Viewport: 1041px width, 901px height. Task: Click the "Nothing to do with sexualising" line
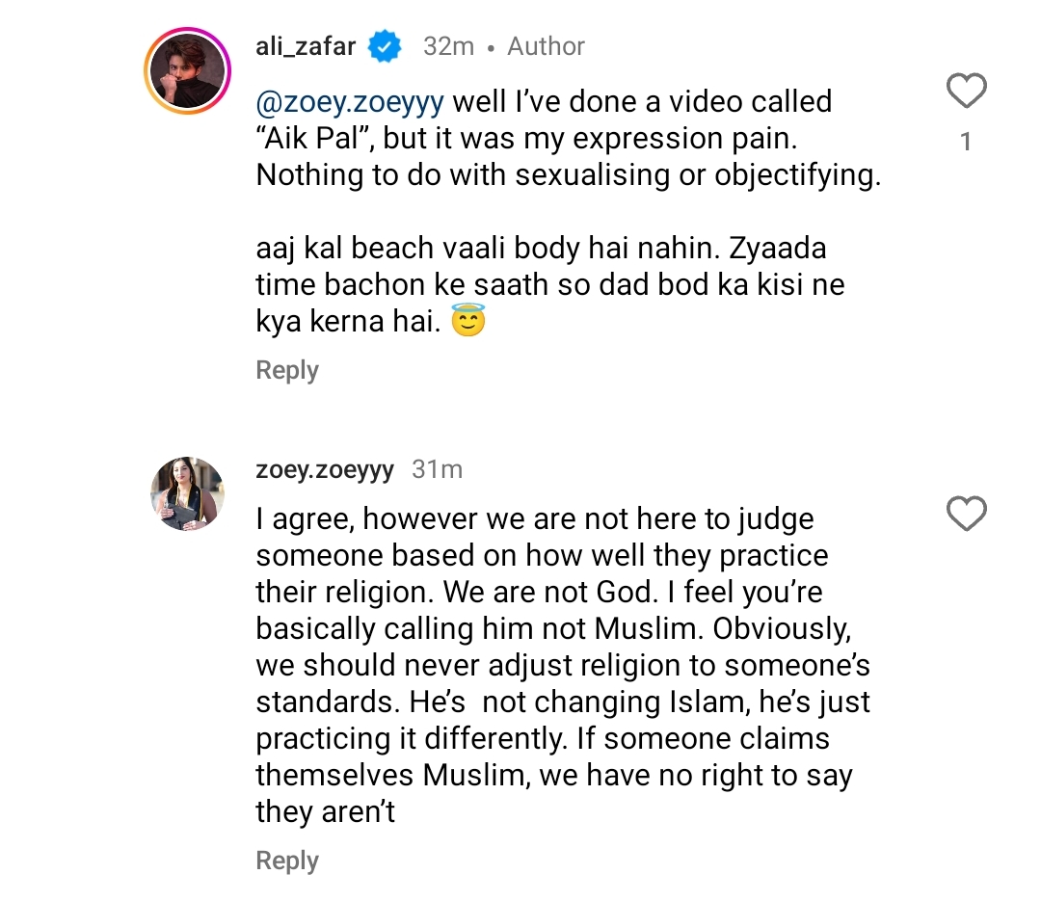(568, 175)
